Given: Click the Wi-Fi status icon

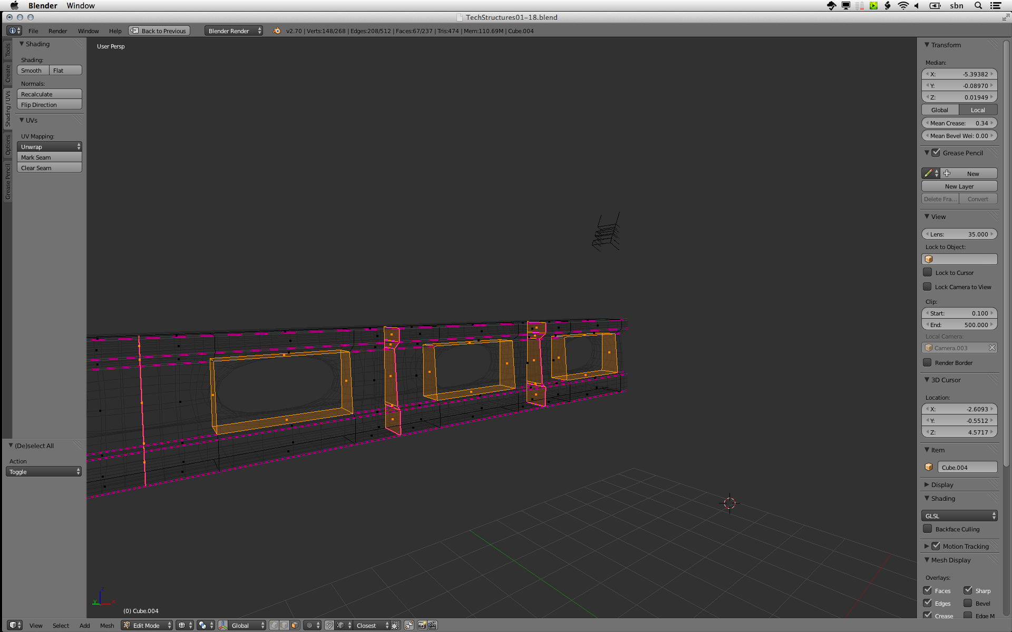Looking at the screenshot, I should point(903,6).
